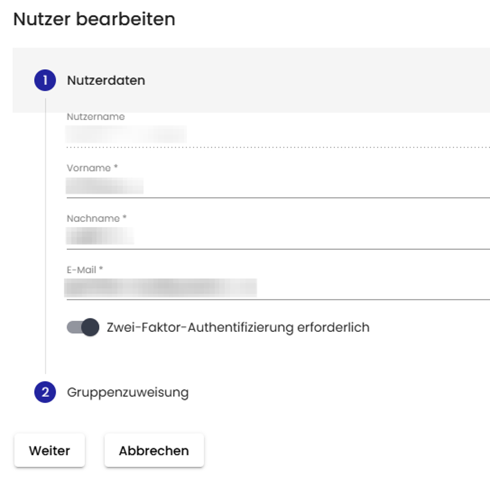Click the Zwei-Faktor-Authentifizierung erforderlich label
Screen dimensions: 490x484
(238, 327)
